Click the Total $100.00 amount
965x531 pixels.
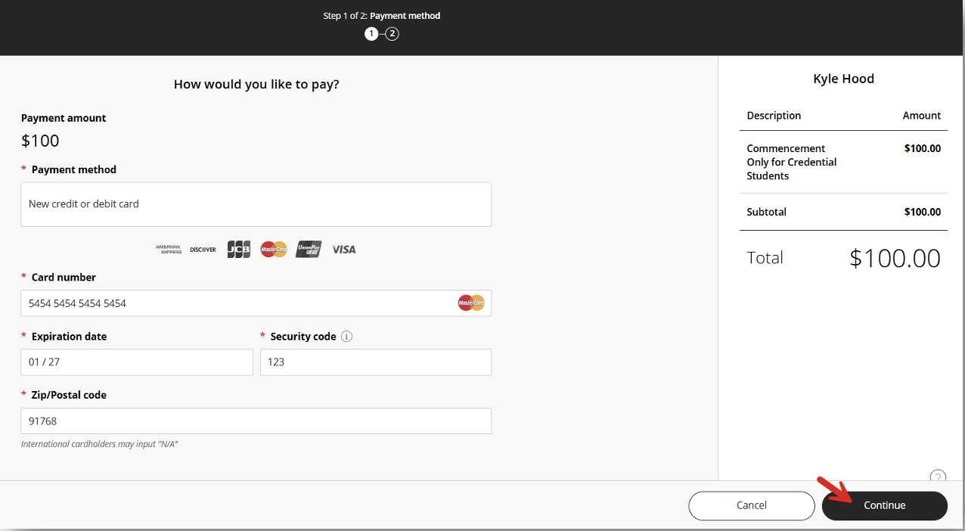(895, 258)
